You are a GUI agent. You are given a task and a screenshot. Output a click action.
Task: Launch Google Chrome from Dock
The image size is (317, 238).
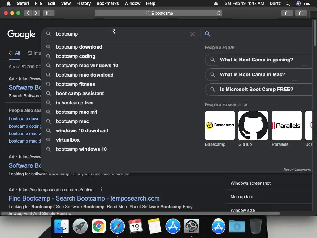(99, 226)
